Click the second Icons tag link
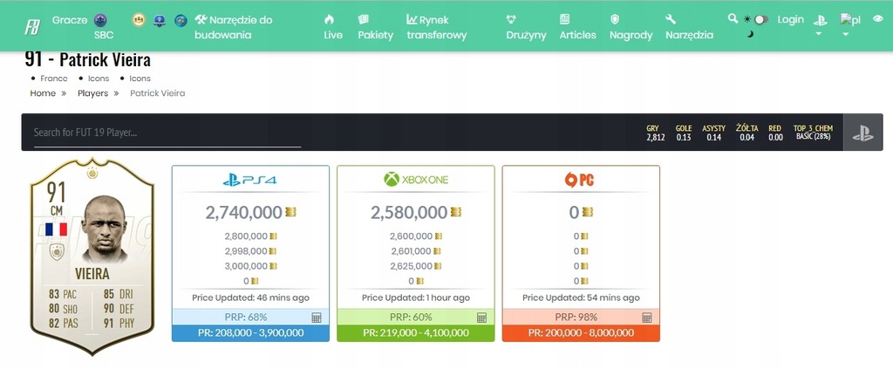 [140, 79]
